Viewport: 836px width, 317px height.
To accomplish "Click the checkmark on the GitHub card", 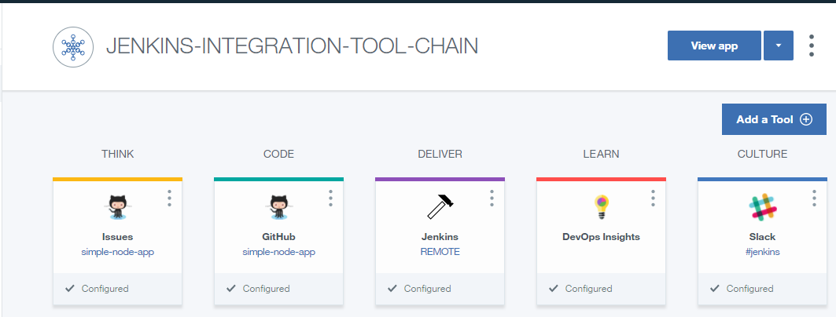I will [x=231, y=288].
